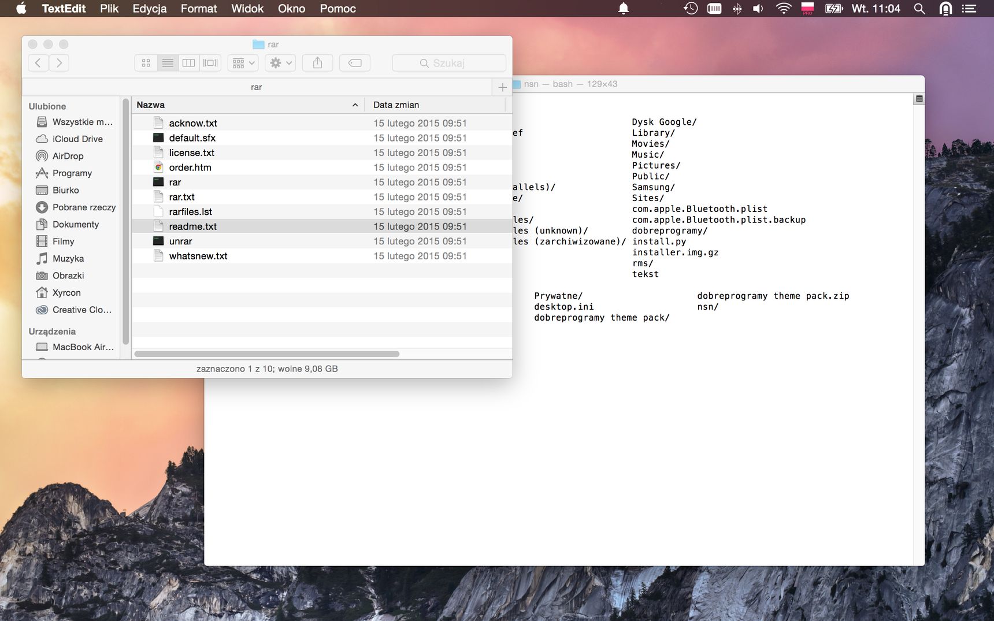The image size is (994, 621).
Task: Click the Terminal window scroll indicator button
Action: (919, 99)
